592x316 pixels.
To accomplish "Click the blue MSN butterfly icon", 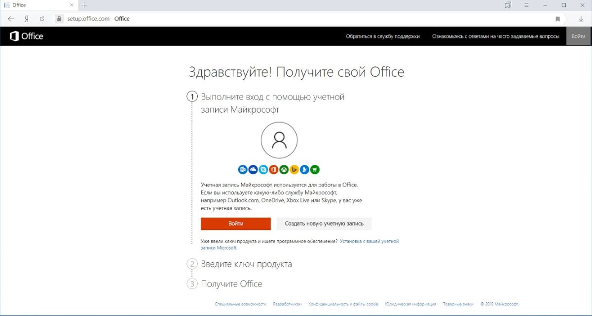I will (x=305, y=169).
